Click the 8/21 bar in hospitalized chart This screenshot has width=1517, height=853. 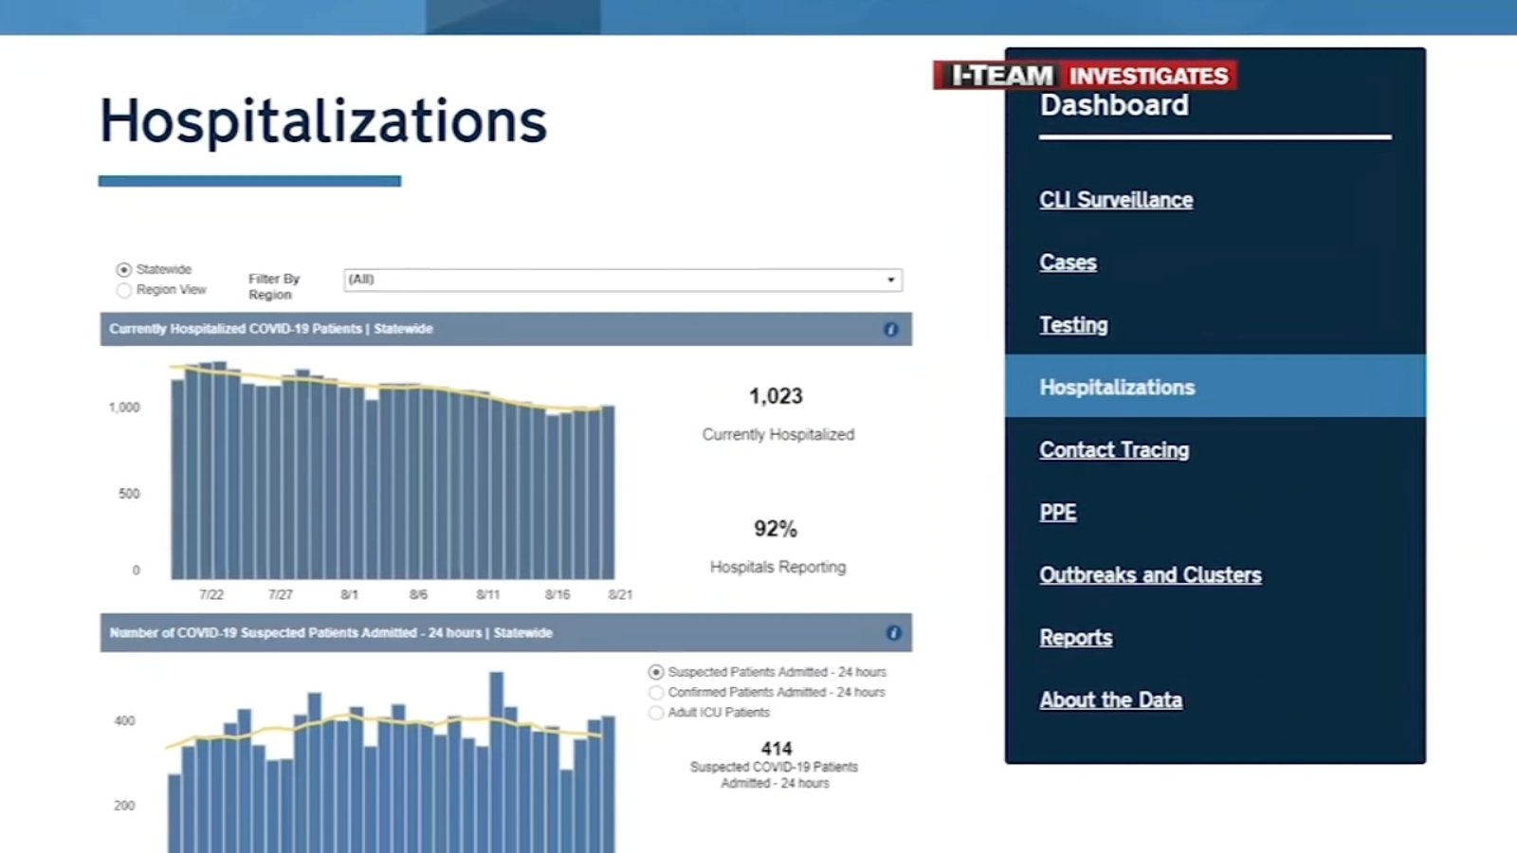pyautogui.click(x=608, y=493)
